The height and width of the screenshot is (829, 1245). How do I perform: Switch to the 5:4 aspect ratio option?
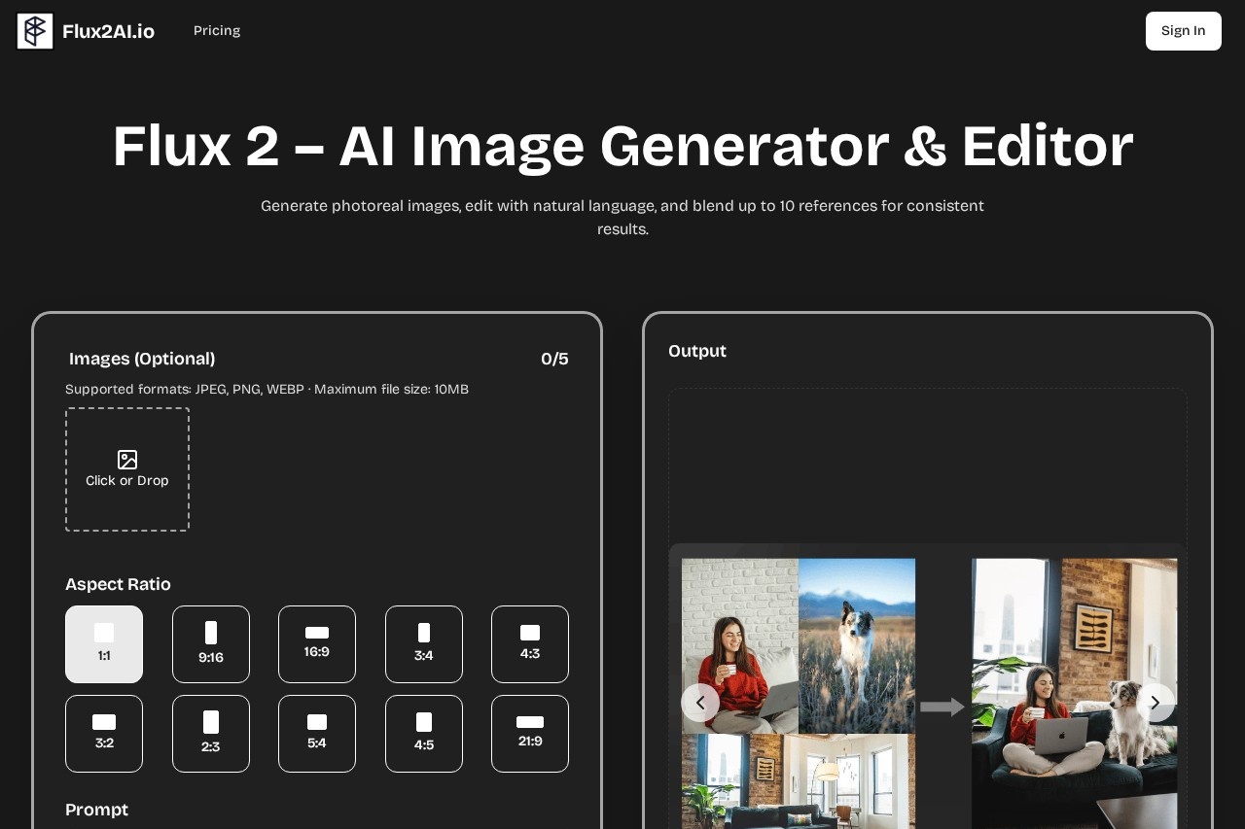[317, 733]
